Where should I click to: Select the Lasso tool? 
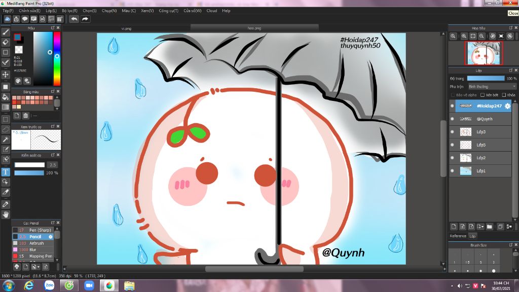pos(6,129)
